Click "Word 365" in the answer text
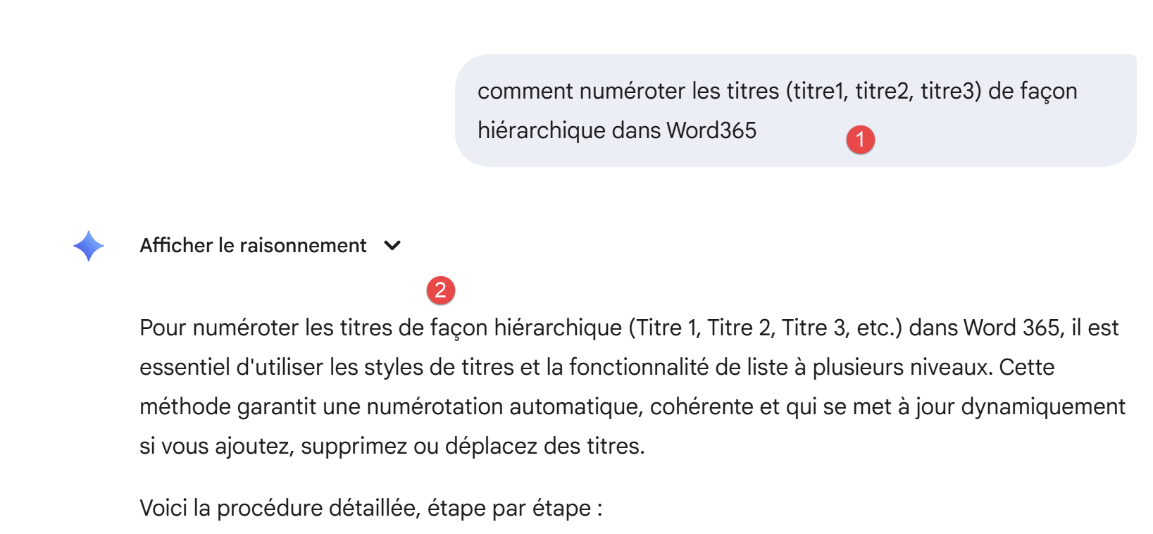Screen dimensions: 1153x534 tap(1011, 328)
